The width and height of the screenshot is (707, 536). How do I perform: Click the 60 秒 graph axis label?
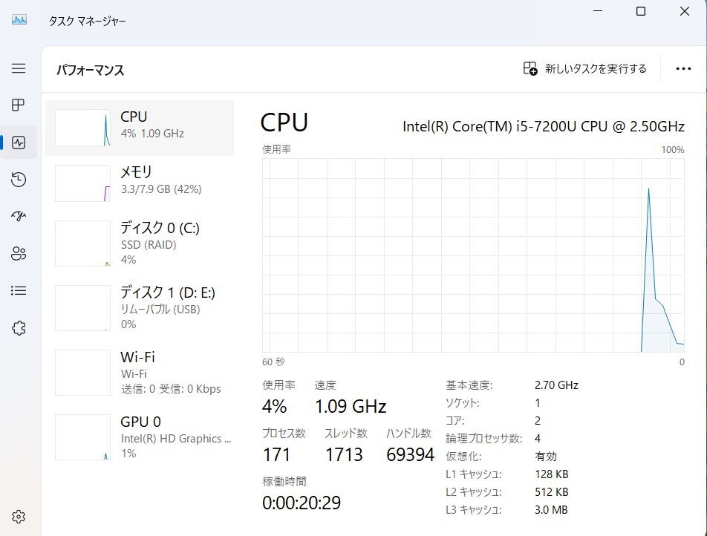[x=273, y=362]
